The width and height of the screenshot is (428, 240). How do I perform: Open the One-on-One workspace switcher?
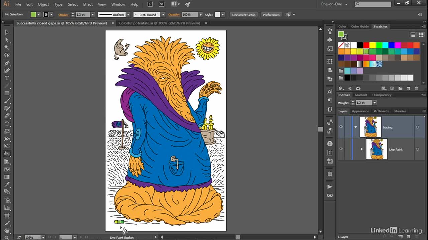pyautogui.click(x=334, y=4)
